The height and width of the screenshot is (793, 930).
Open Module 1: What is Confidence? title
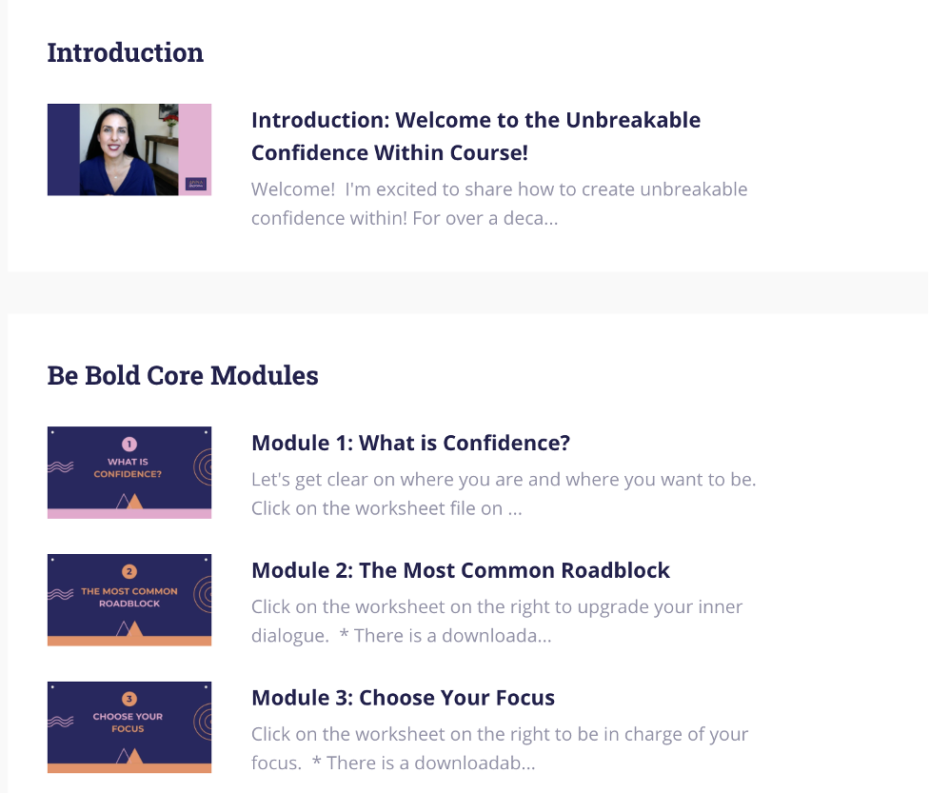[x=410, y=443]
